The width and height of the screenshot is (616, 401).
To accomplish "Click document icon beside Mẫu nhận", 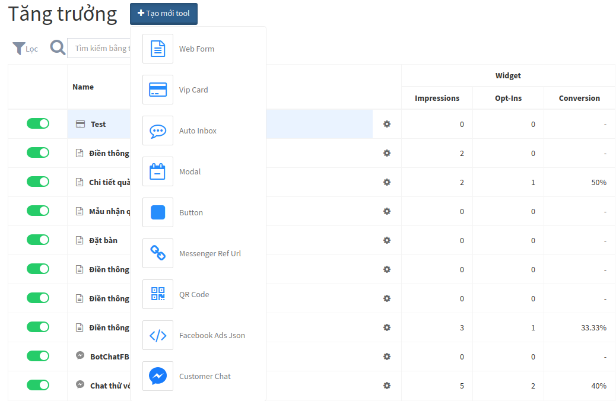I will coord(80,211).
